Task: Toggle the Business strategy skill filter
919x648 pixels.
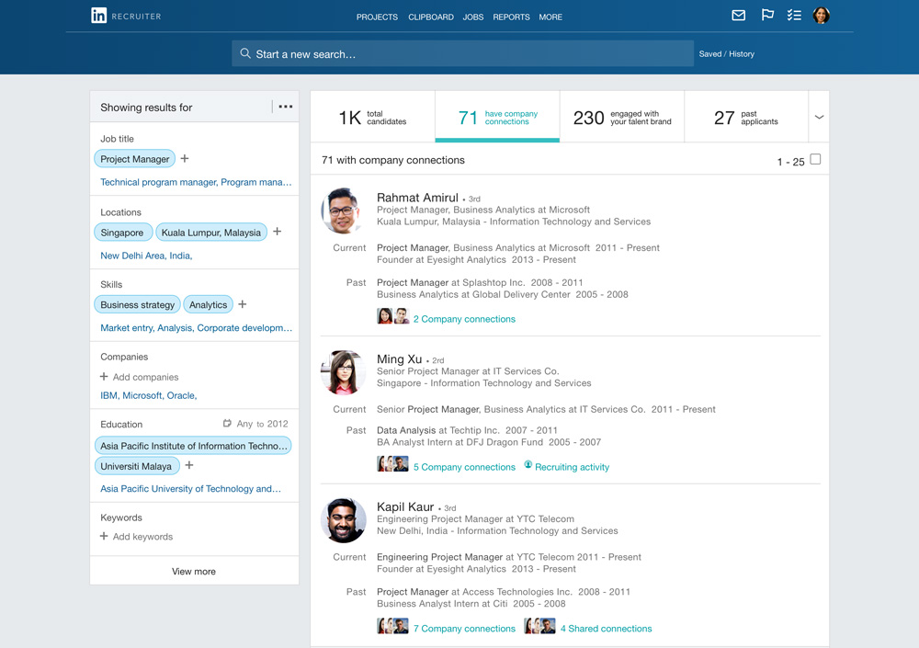Action: click(x=137, y=304)
